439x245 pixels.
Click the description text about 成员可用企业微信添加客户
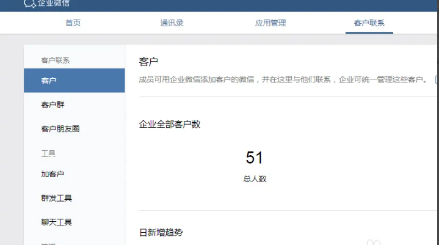click(x=283, y=79)
